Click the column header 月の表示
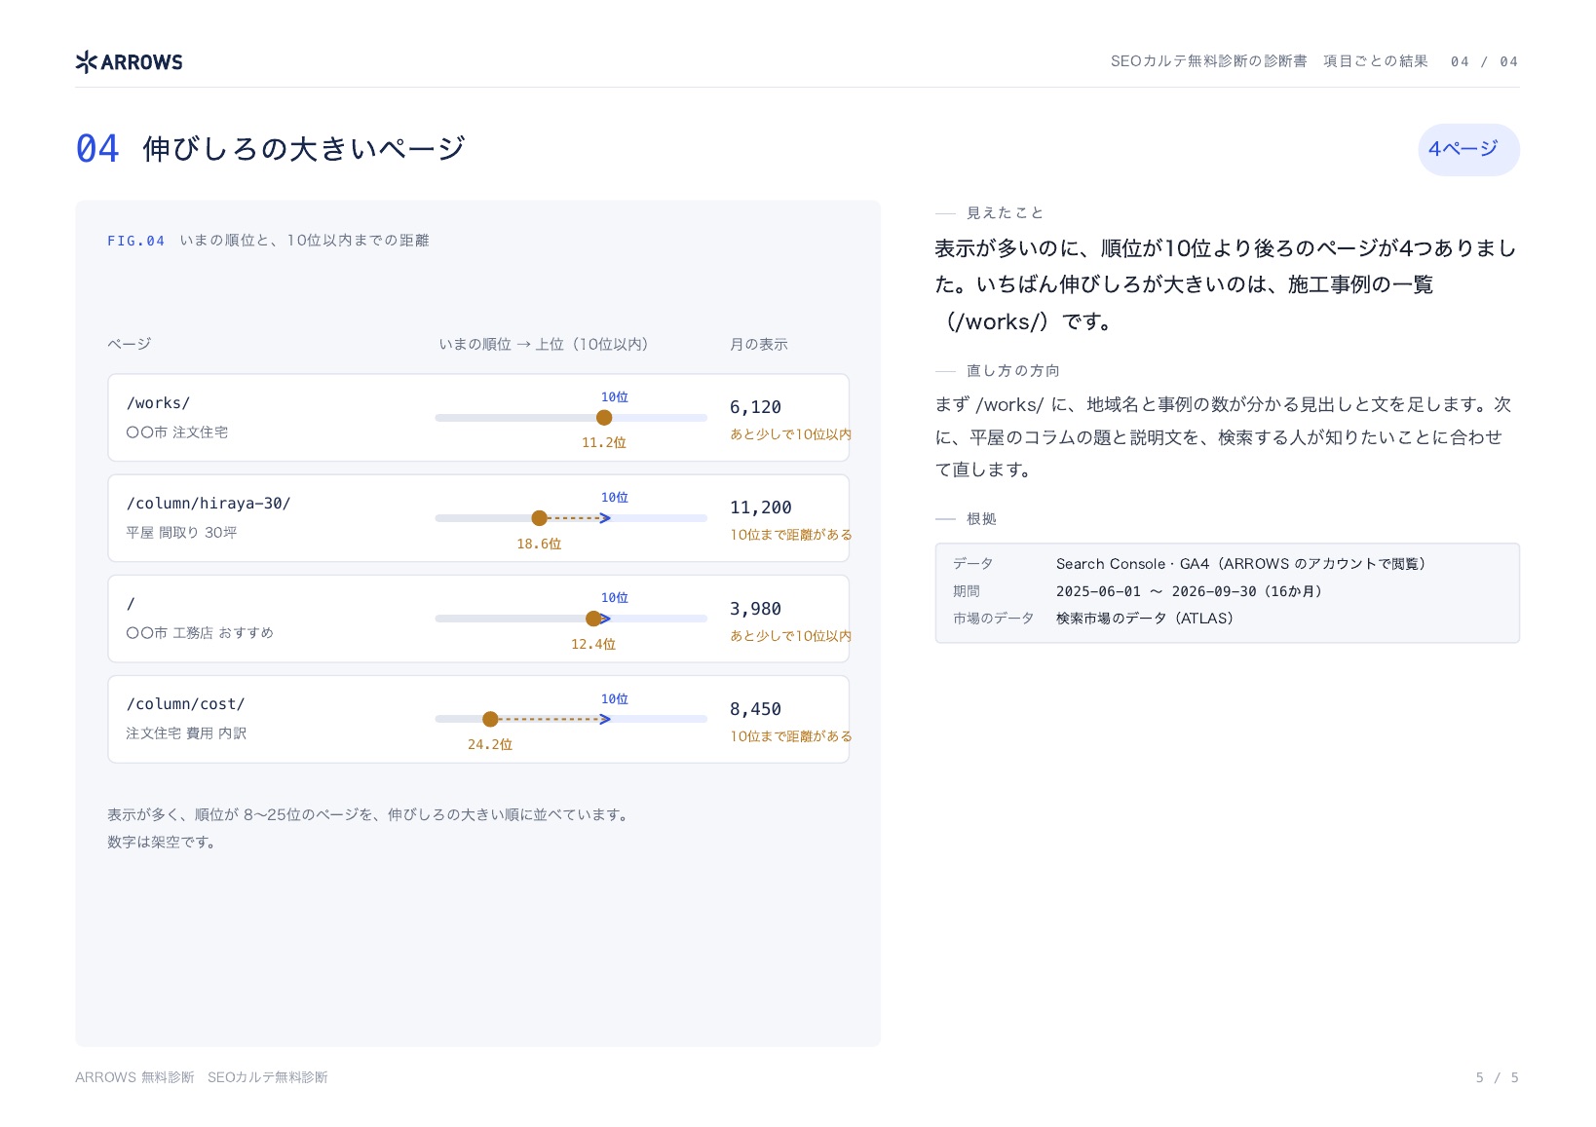1596x1127 pixels. 758,345
